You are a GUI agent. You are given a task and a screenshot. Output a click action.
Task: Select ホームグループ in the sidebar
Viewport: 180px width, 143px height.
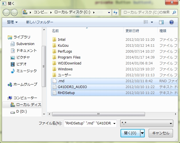point(25,84)
